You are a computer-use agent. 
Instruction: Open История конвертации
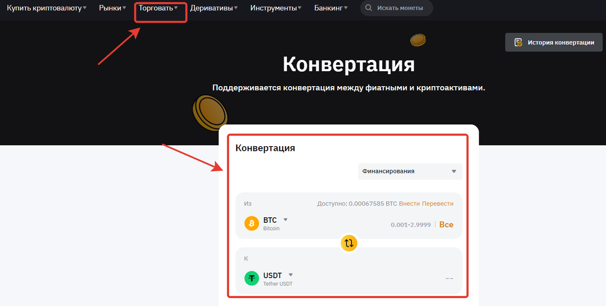pyautogui.click(x=554, y=42)
